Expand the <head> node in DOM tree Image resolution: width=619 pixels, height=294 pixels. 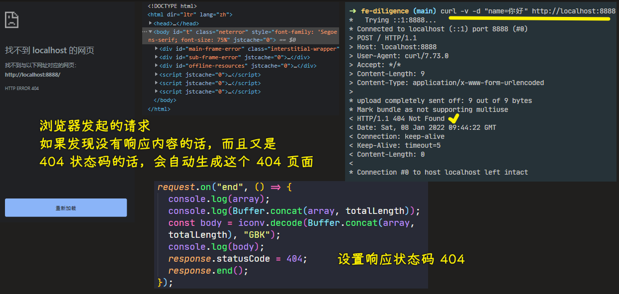(151, 23)
